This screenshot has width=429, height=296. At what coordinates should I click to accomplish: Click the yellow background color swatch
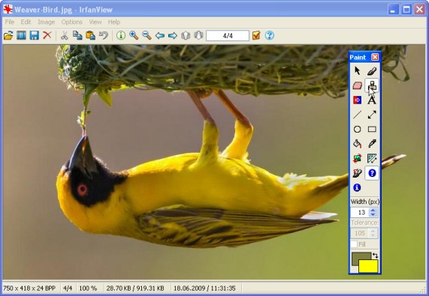click(368, 267)
